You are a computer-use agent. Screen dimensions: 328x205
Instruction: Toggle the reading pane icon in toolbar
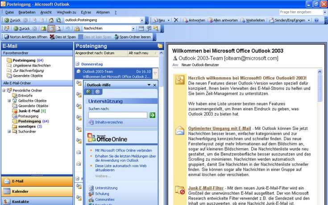click(51, 29)
